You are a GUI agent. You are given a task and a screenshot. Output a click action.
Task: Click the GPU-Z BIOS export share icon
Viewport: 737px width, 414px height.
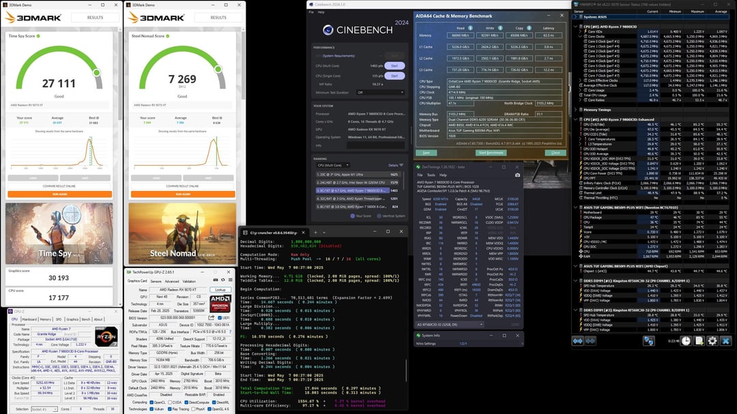[x=211, y=318]
